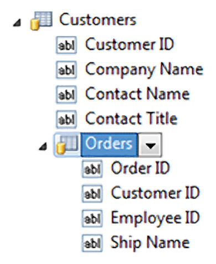Select the Company Name field
Viewport: 216px width, 264px height.
[x=145, y=70]
